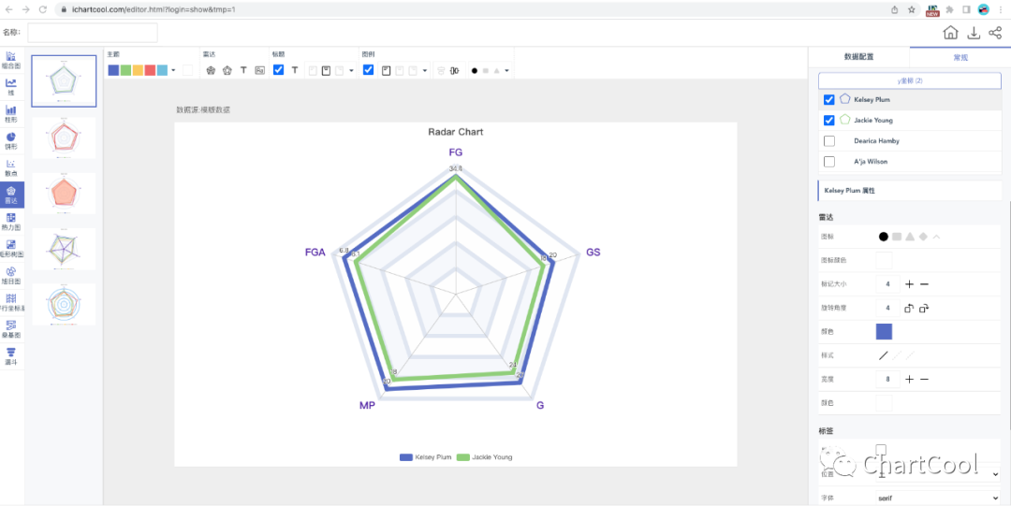Click the radar text T icon
Viewport: 1011px width, 506px height.
(243, 70)
